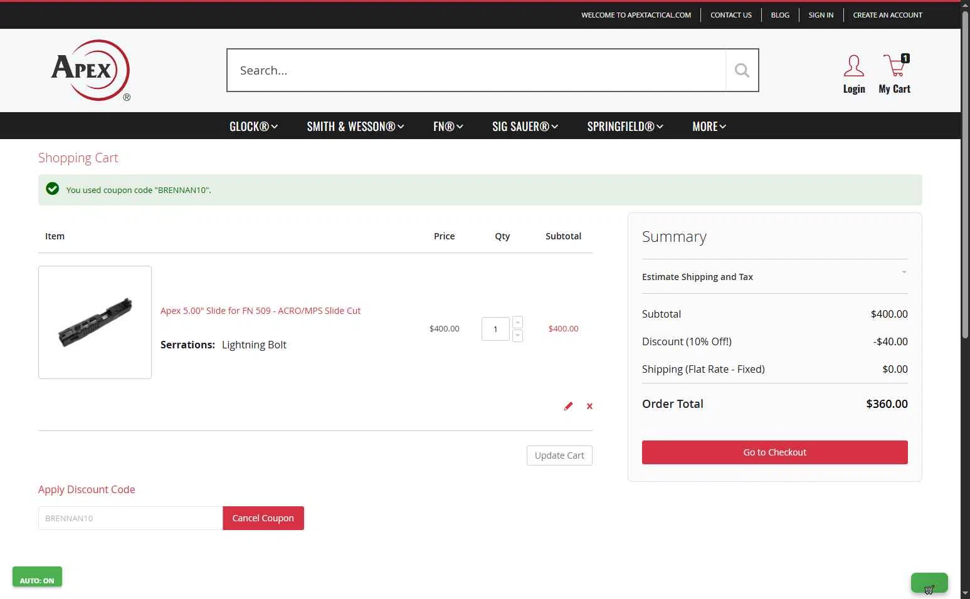Click the Order Total label
Viewport: 970px width, 599px height.
pyautogui.click(x=673, y=404)
